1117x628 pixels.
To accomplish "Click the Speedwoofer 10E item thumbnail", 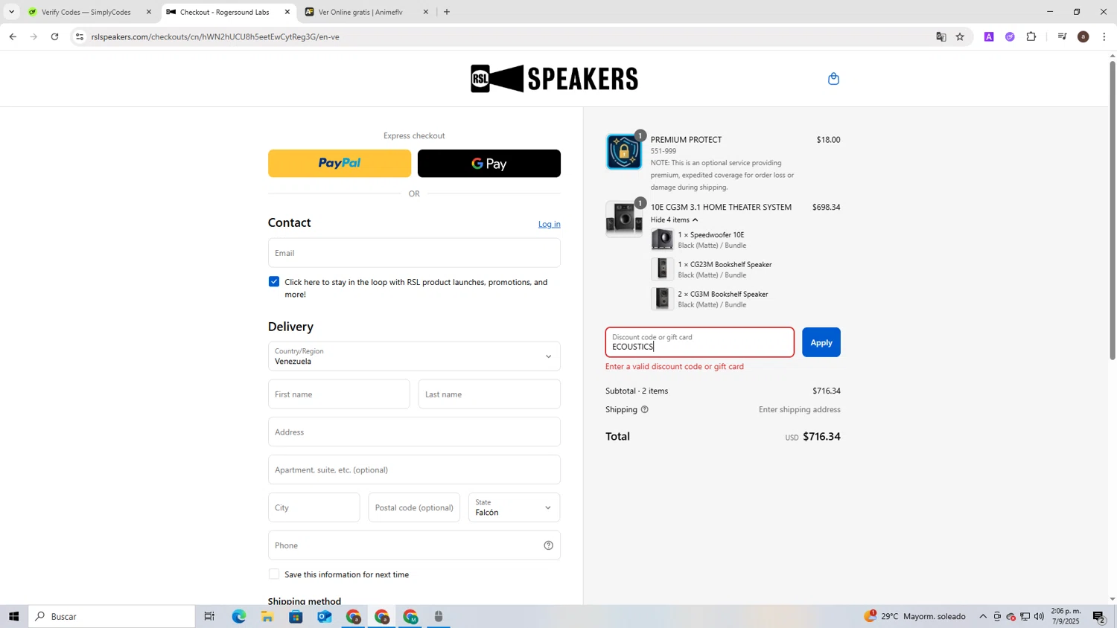I will click(x=662, y=240).
